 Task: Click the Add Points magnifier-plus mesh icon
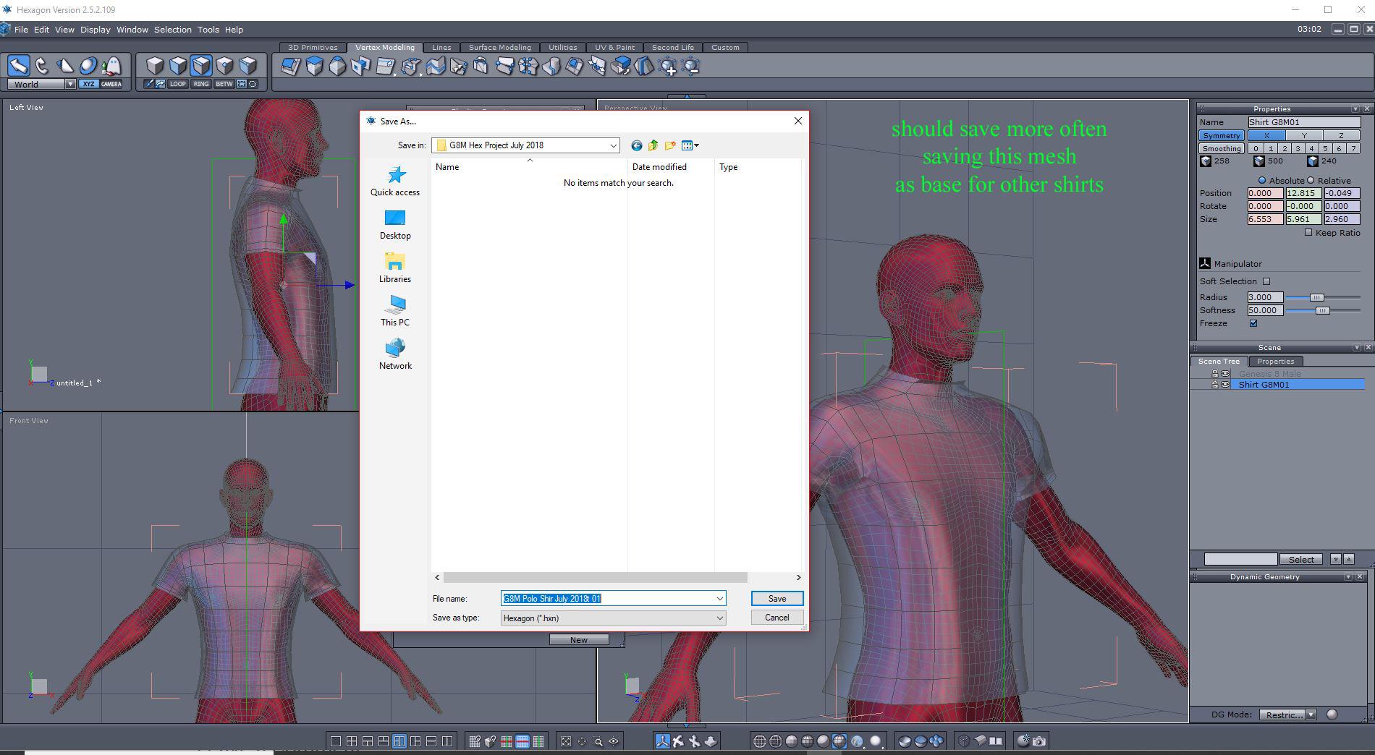coord(668,67)
